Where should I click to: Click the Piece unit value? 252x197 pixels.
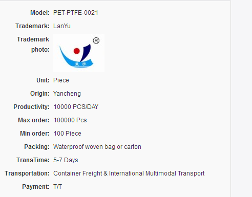pos(61,80)
